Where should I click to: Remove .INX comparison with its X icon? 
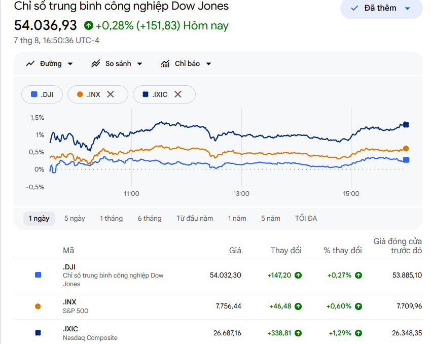[x=111, y=94]
